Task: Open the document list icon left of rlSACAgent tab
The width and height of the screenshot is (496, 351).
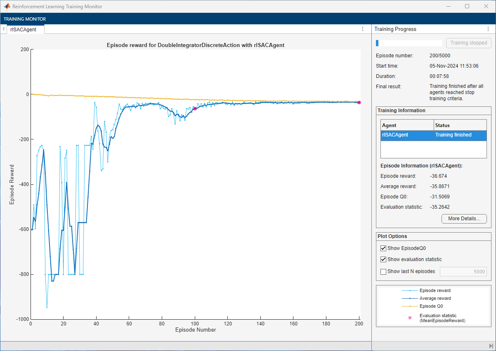Action: (4, 29)
